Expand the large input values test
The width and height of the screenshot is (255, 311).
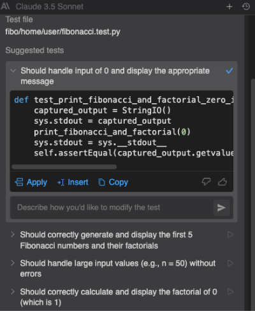pos(13,263)
